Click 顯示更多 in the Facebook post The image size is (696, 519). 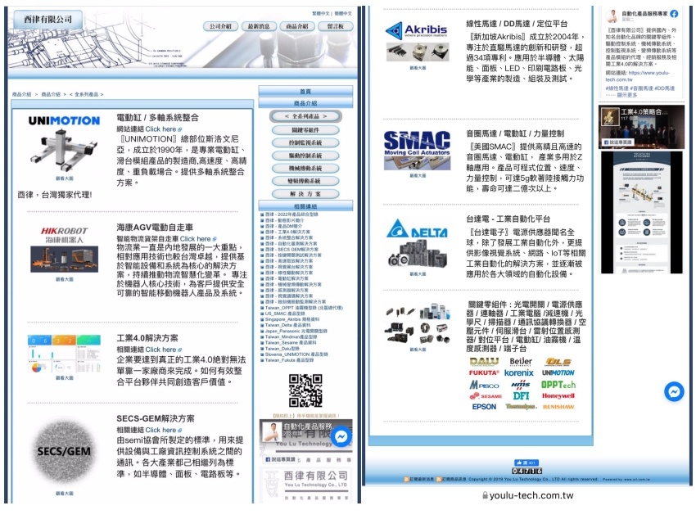[x=626, y=95]
